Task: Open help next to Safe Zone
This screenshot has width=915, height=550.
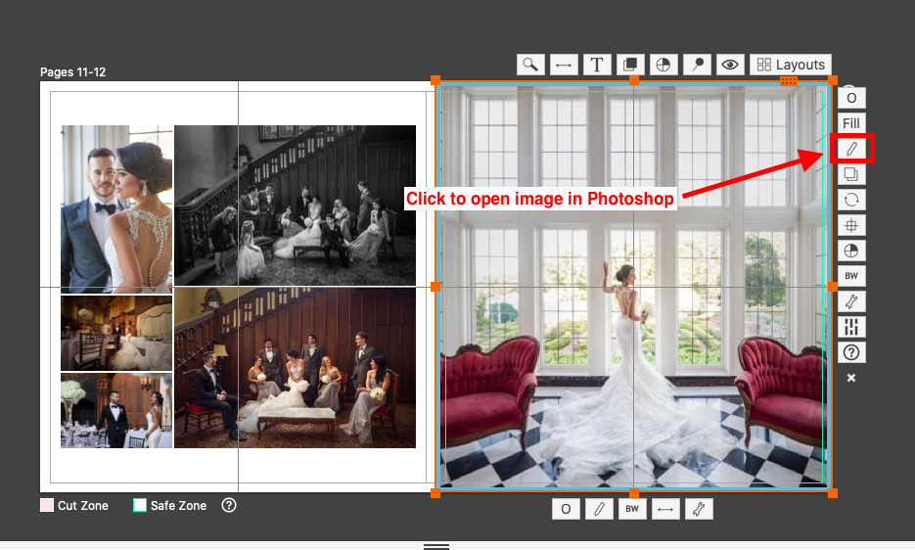Action: 229,506
